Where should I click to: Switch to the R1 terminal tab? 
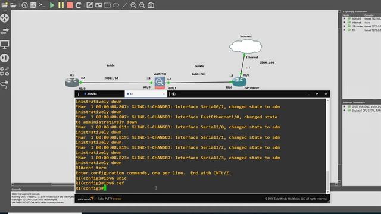146,94
